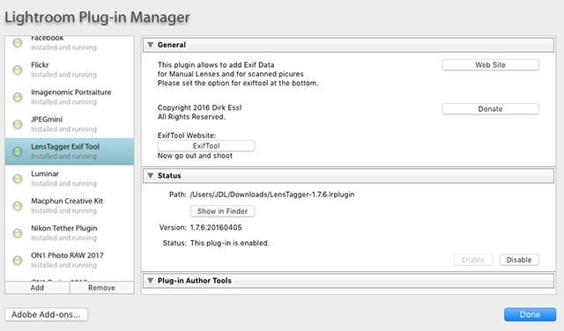Select the ON1 Photo RAW 2017 plug-in
The height and width of the screenshot is (331, 564).
coord(70,261)
